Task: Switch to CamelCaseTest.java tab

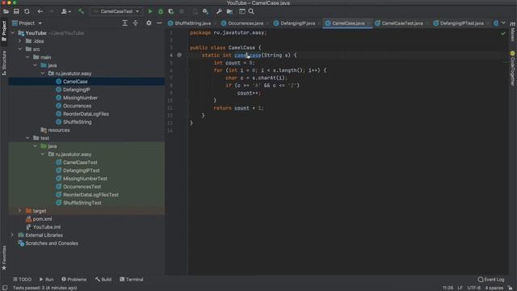Action: pyautogui.click(x=402, y=23)
